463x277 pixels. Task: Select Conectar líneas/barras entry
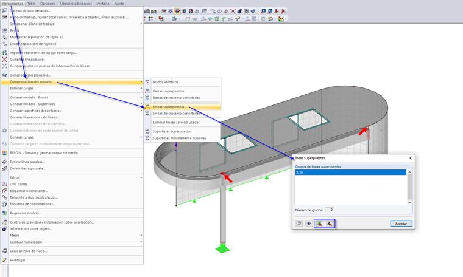(72, 60)
